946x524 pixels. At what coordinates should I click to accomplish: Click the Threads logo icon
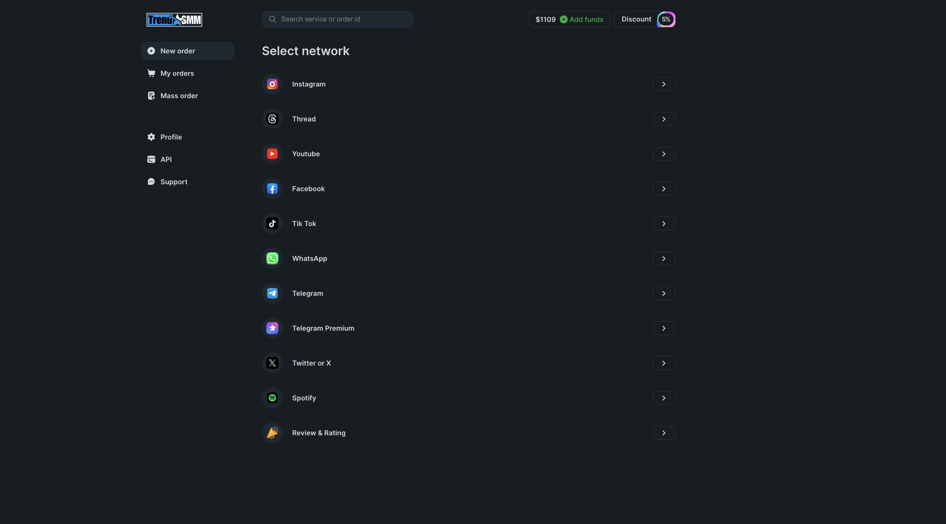point(272,119)
